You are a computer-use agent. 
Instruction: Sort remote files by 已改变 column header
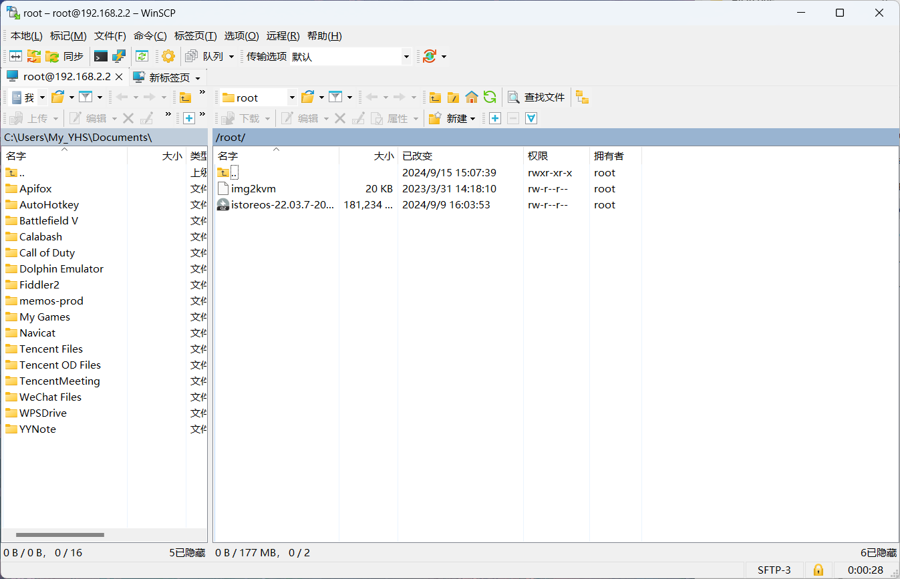coord(461,156)
